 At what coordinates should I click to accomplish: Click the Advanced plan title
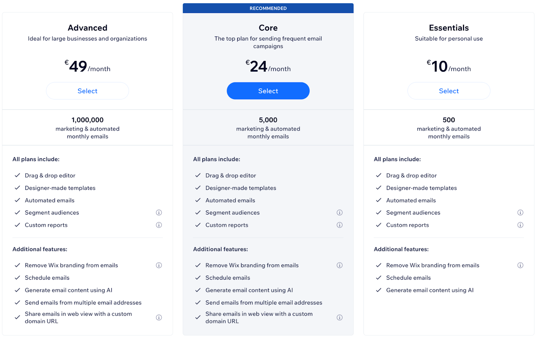(x=87, y=28)
